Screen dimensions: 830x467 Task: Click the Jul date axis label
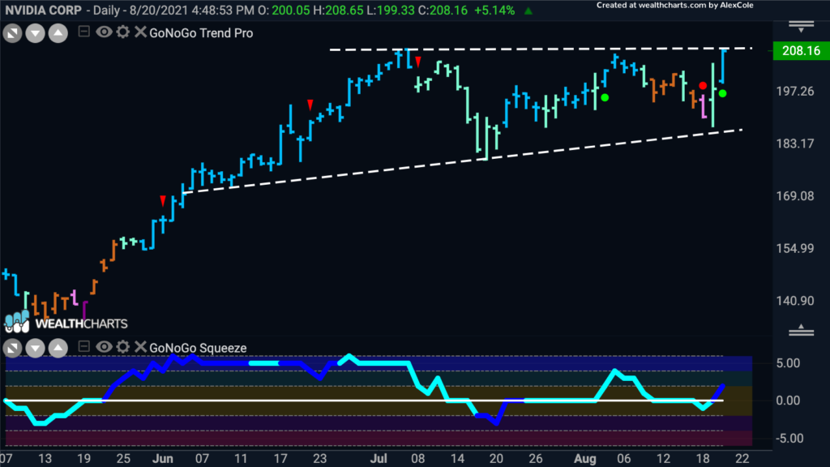379,459
